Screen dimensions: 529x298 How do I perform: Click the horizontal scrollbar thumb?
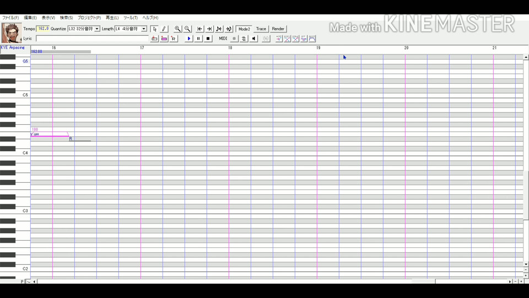[x=423, y=281]
